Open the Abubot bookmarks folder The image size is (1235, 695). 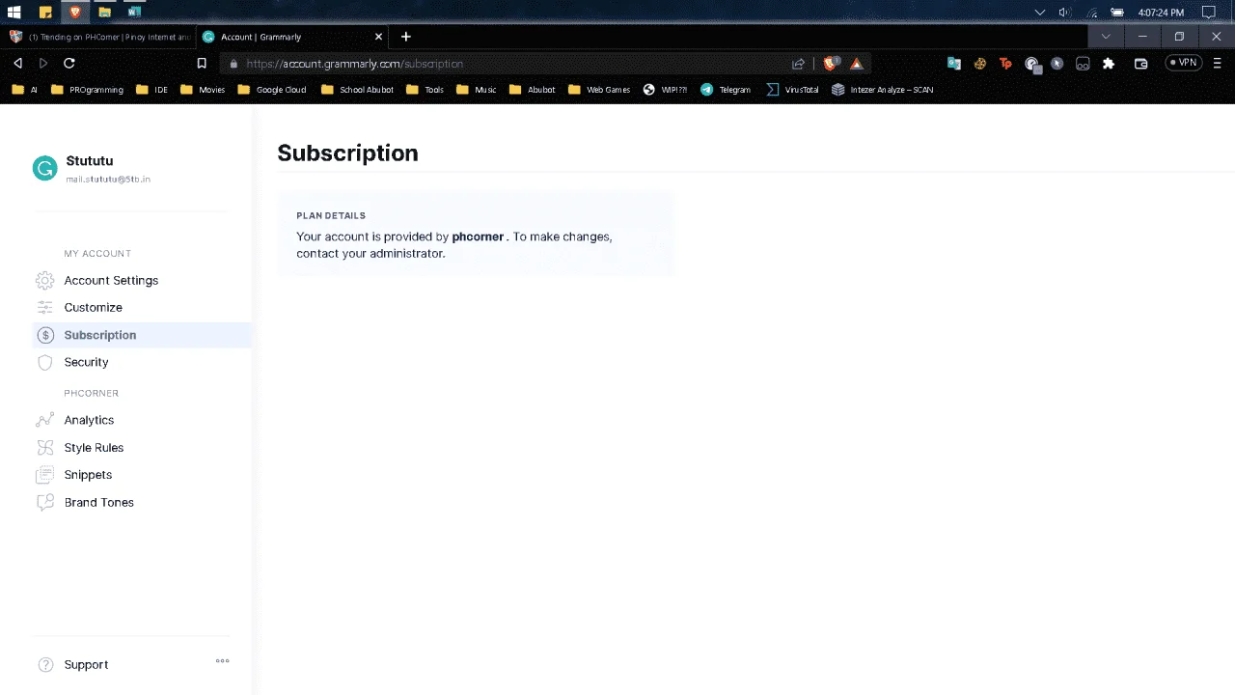(x=532, y=90)
